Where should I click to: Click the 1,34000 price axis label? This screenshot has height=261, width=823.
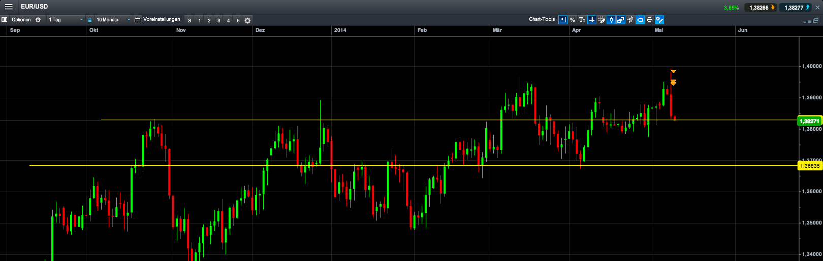[x=812, y=254]
